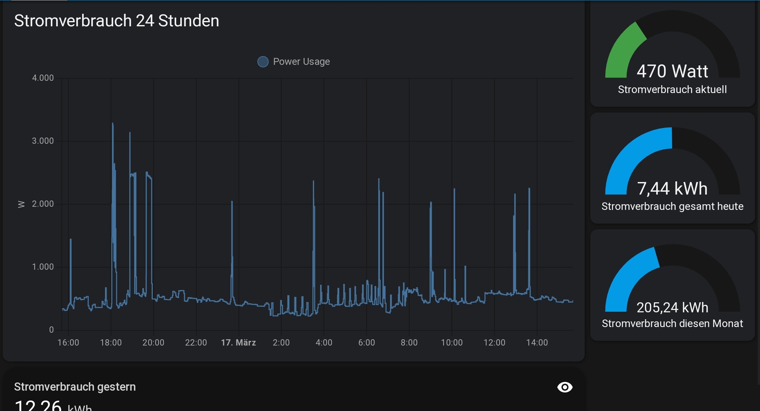The width and height of the screenshot is (760, 411).
Task: Click the 17. März date axis label
Action: (238, 342)
